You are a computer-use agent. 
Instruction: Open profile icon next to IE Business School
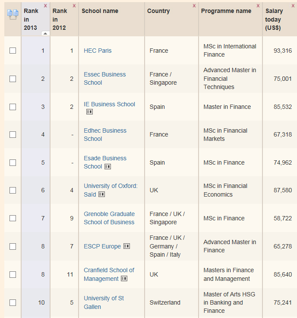(89, 112)
